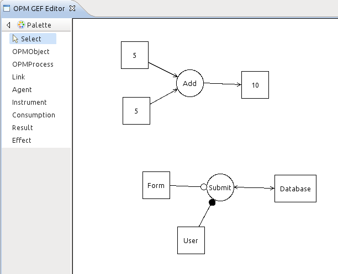Select the Submit process circle
This screenshot has height=274, width=338.
pos(220,187)
